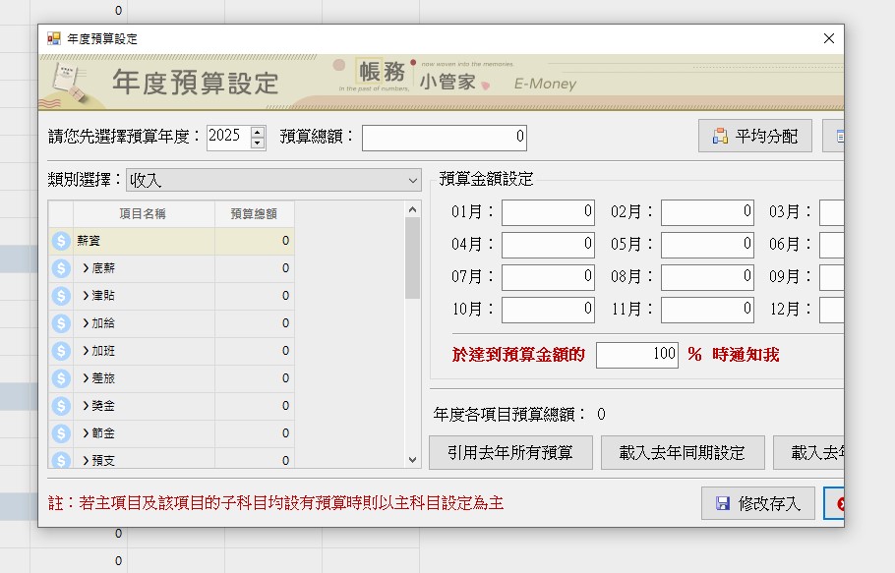Viewport: 895px width, 573px height.
Task: Click the item list scrollbar thumb
Action: pyautogui.click(x=413, y=258)
